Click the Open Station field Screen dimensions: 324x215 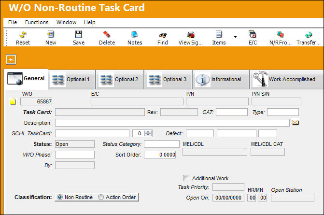[293, 198]
